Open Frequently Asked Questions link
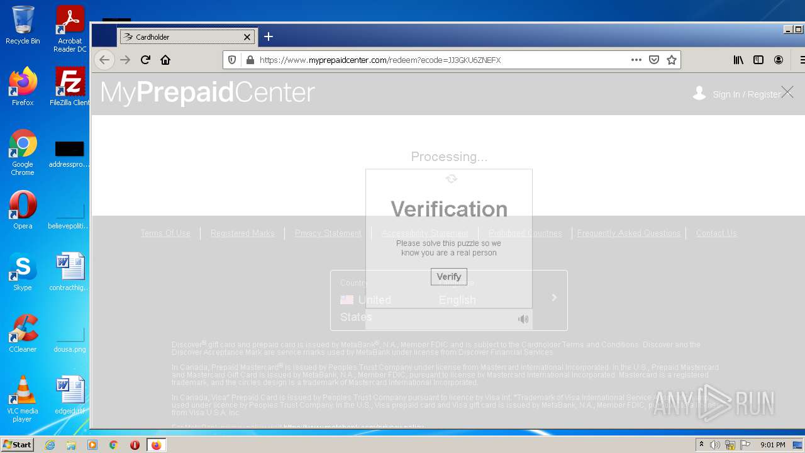Screen dimensions: 805x453 629,233
